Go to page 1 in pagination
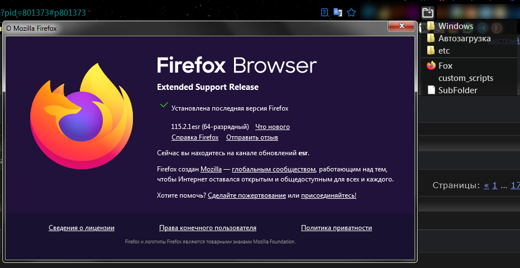 494,185
